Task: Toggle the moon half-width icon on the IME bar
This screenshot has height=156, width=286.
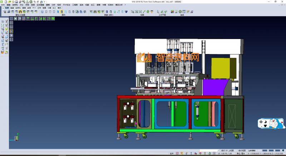Action: click(x=266, y=122)
